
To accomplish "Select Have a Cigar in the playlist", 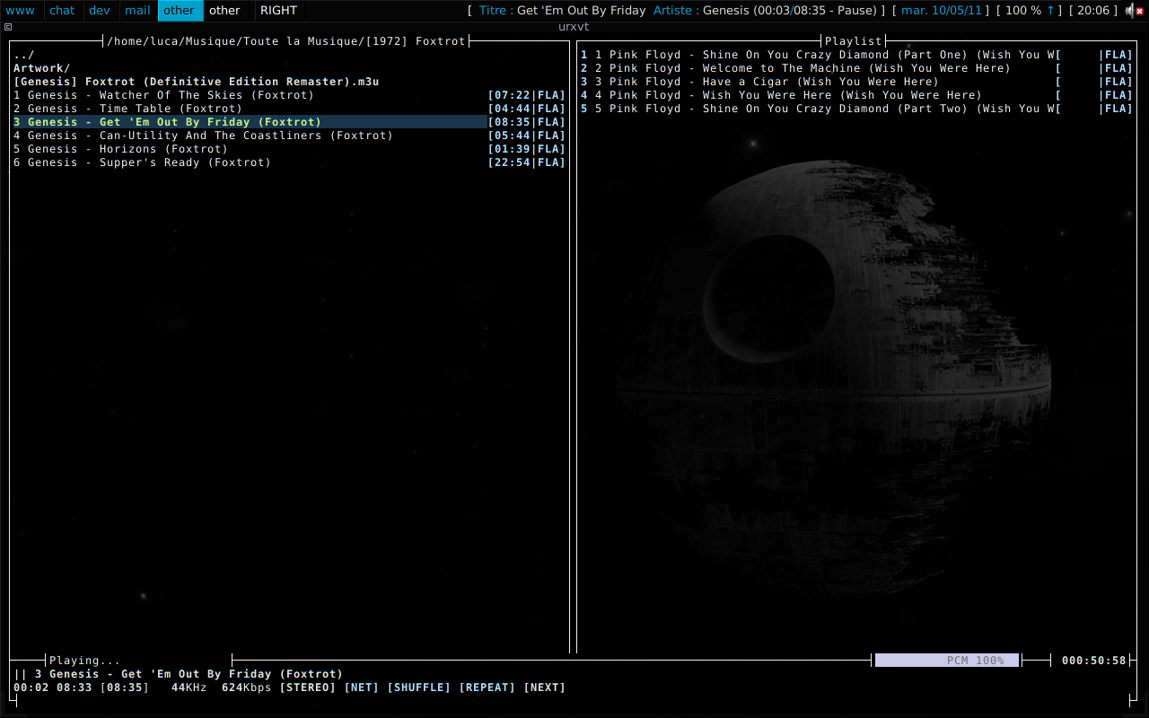I will tap(772, 82).
